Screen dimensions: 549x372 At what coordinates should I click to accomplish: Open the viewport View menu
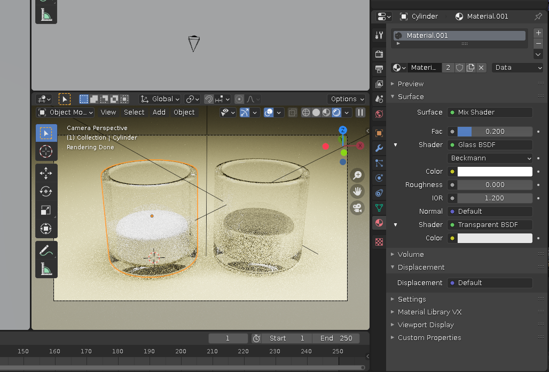[x=108, y=112]
